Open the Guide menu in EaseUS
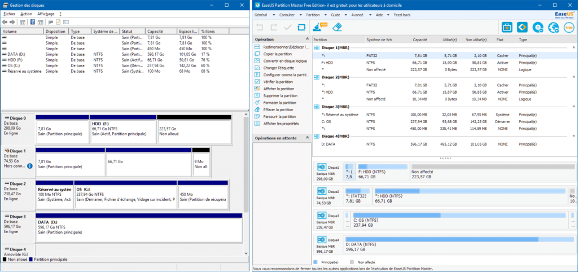 click(x=339, y=15)
